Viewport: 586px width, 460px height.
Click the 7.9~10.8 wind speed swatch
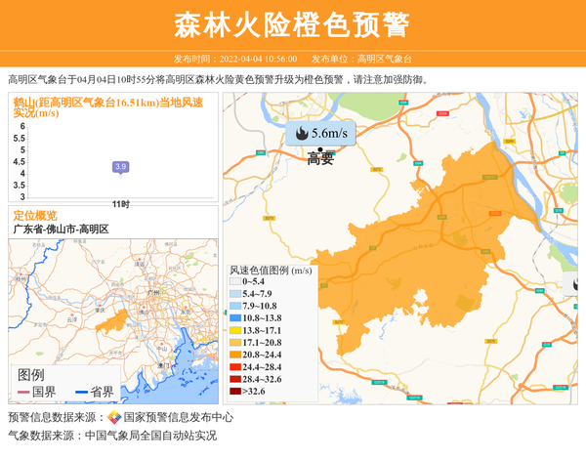pos(235,306)
